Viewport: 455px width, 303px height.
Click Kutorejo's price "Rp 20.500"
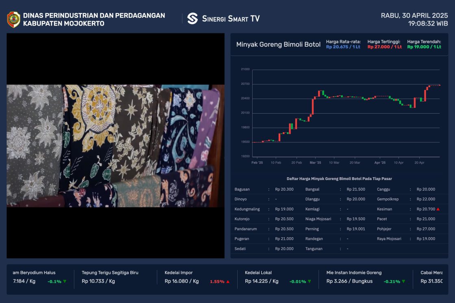(x=284, y=219)
